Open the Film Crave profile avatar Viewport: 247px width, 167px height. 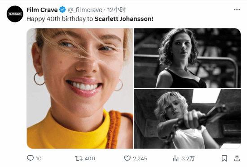(15, 14)
